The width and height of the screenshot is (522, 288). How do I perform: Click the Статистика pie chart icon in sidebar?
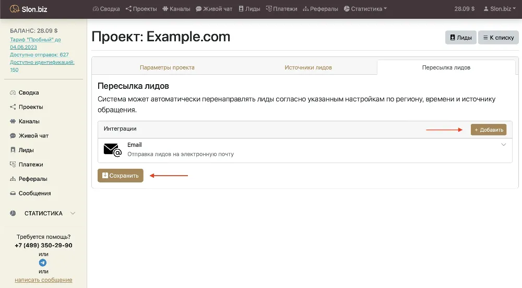pyautogui.click(x=13, y=213)
